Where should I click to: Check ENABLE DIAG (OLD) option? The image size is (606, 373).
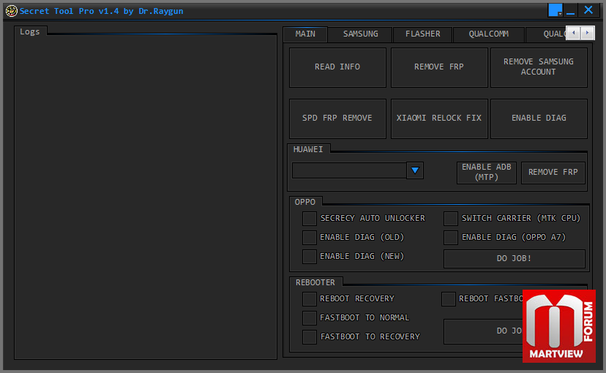point(310,238)
